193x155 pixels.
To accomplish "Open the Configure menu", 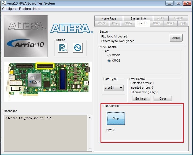I will (x=9, y=9).
